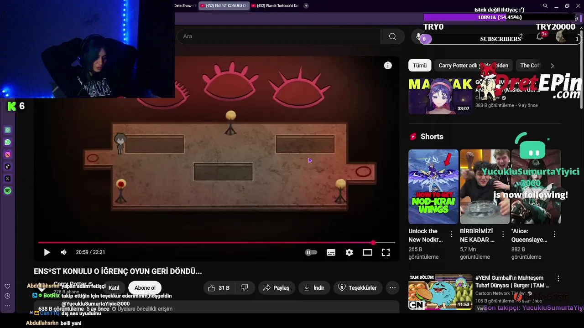Open the BİRBİRİMİZİ NE KADAR short
The height and width of the screenshot is (328, 584).
point(485,187)
